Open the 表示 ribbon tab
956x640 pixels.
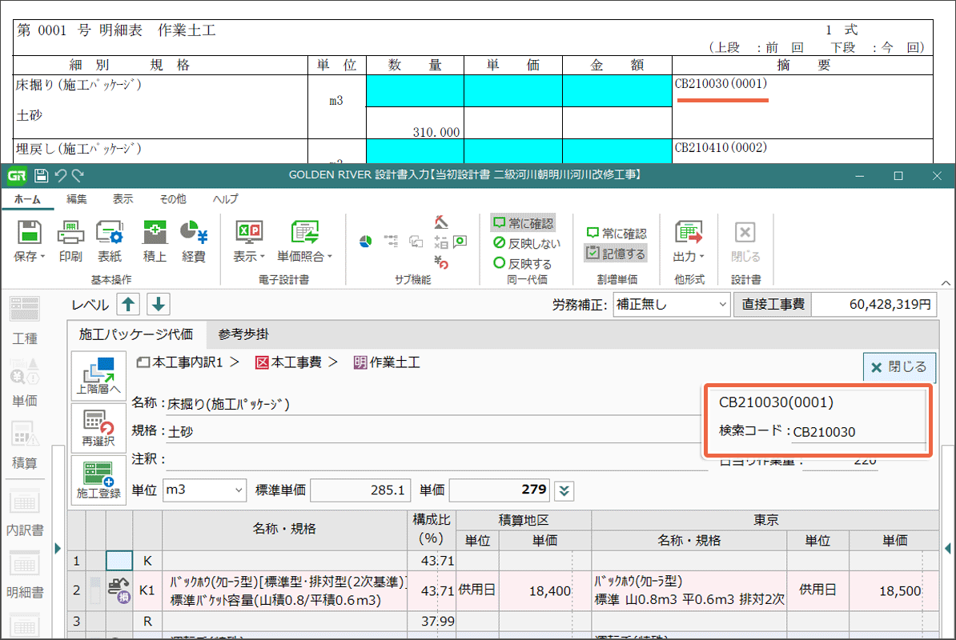click(123, 199)
